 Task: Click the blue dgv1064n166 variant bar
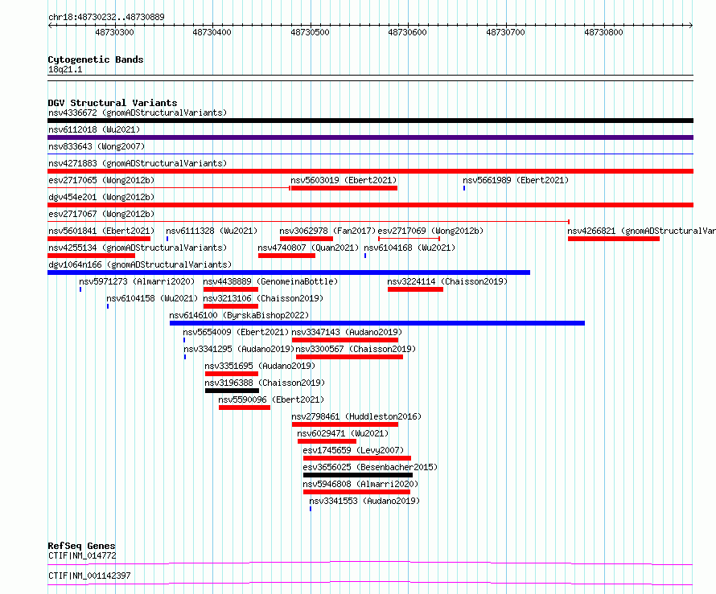[289, 272]
